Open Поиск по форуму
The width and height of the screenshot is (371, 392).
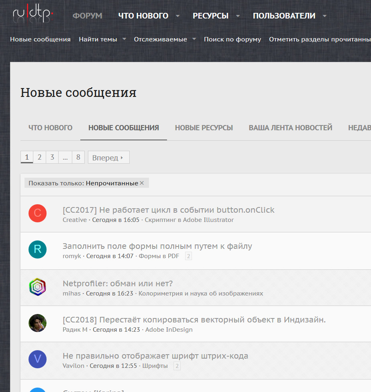pyautogui.click(x=232, y=39)
